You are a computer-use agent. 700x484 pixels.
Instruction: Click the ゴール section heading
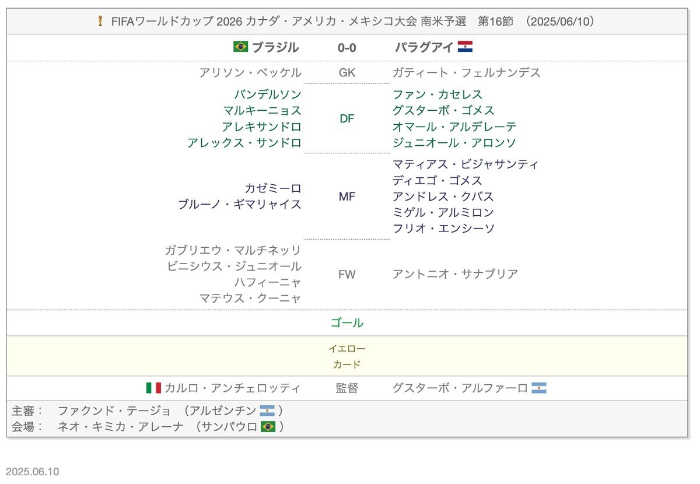[x=347, y=323]
